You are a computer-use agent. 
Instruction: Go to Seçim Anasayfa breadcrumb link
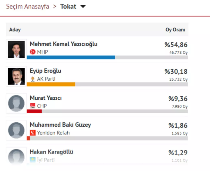pyautogui.click(x=28, y=7)
